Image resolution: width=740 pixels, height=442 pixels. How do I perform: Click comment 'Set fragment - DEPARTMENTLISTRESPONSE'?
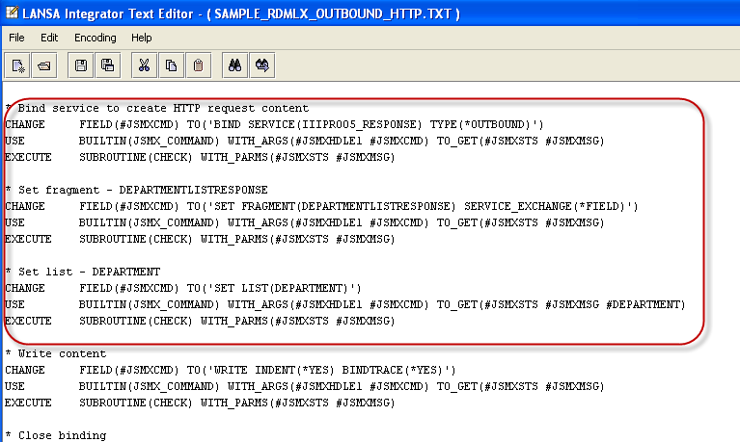coord(136,191)
